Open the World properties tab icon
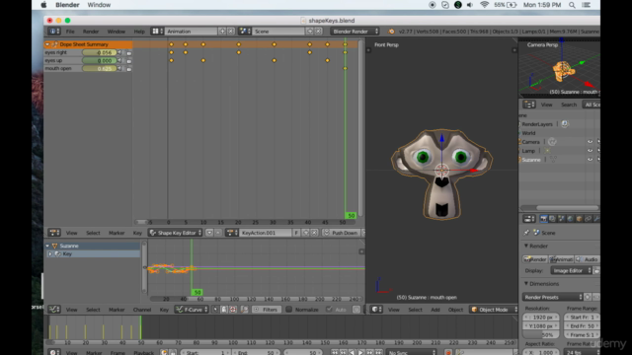The image size is (632, 355). [x=570, y=219]
